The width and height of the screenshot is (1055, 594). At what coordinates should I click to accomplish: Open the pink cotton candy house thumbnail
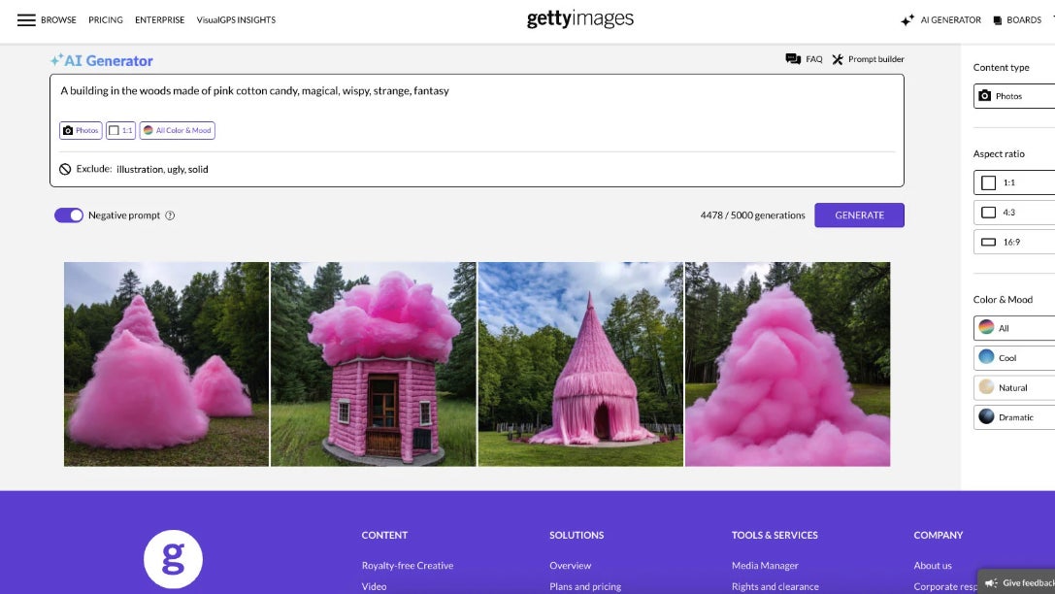tap(374, 363)
